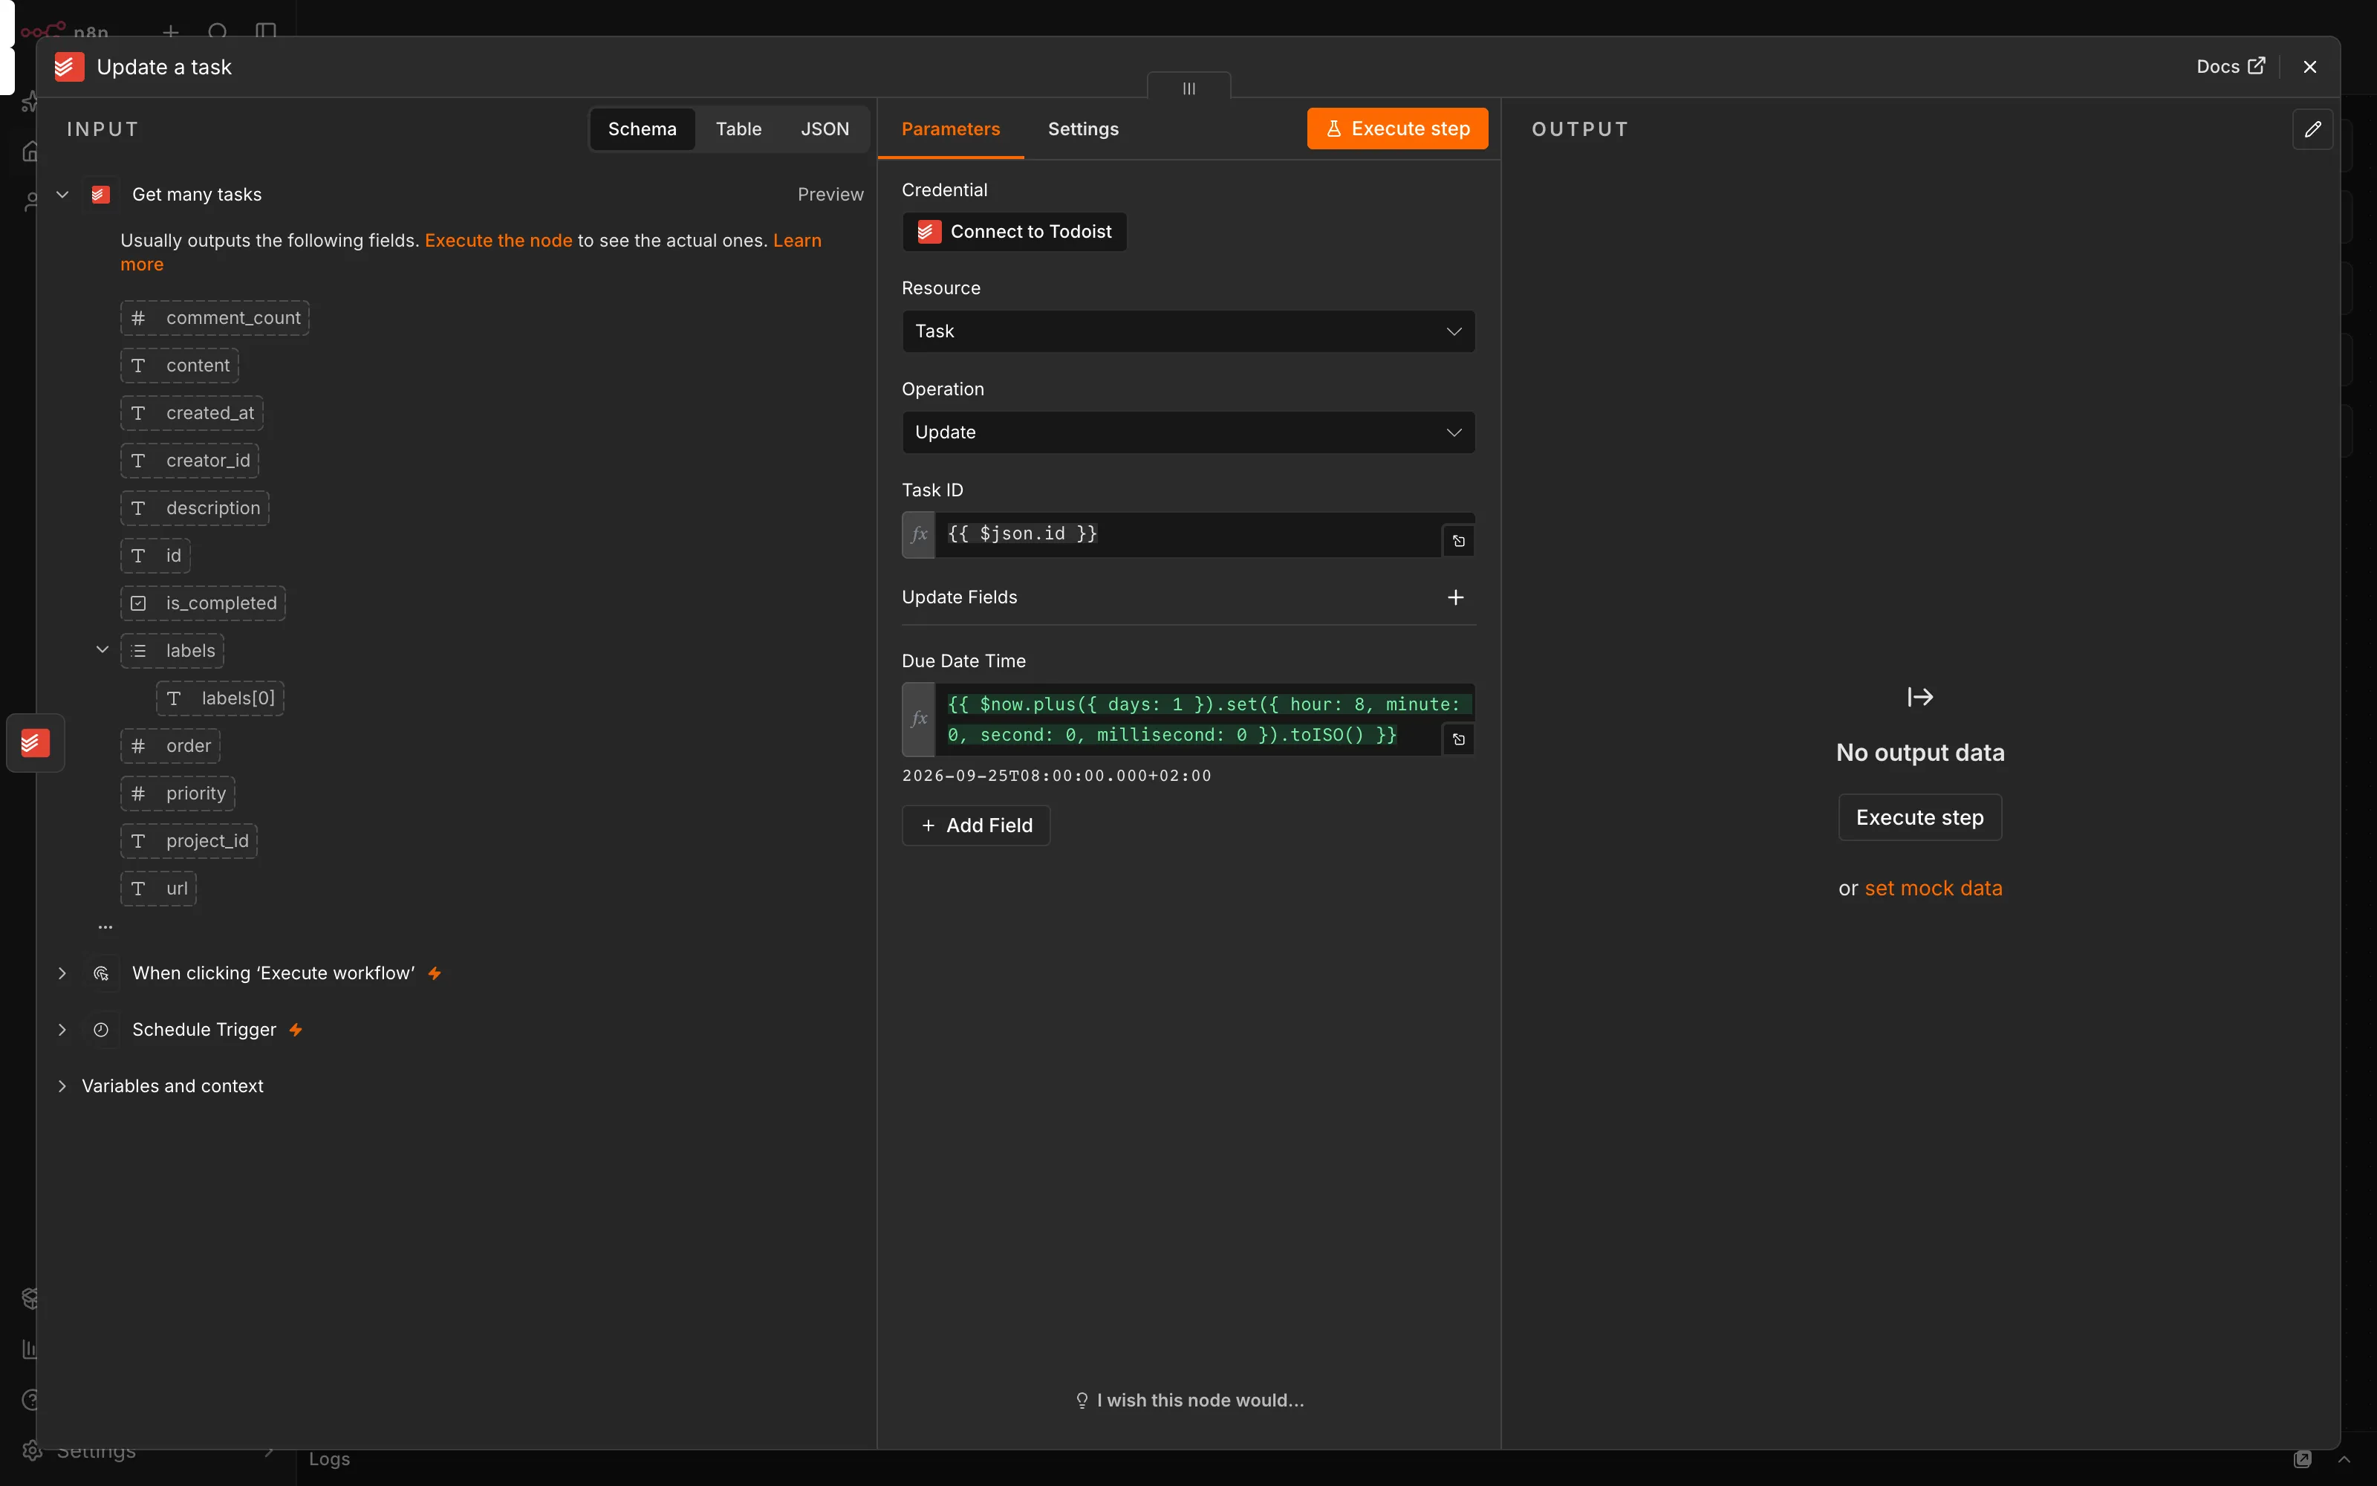Open the Settings tab
Image resolution: width=2377 pixels, height=1486 pixels.
tap(1082, 129)
